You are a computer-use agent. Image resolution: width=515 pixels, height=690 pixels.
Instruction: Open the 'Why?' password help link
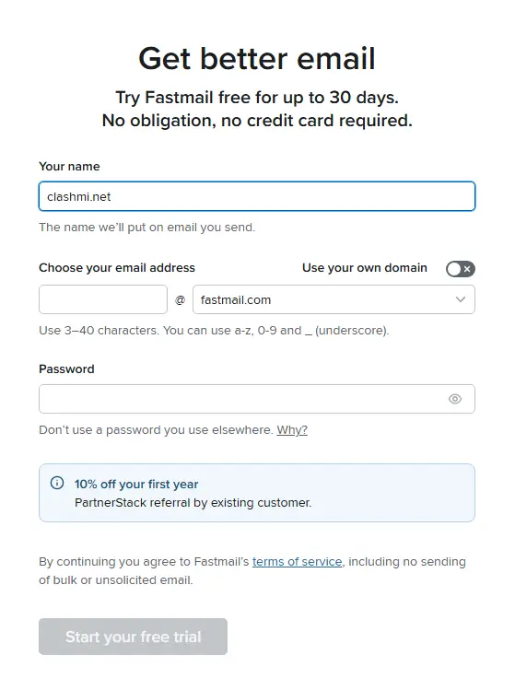pyautogui.click(x=292, y=429)
